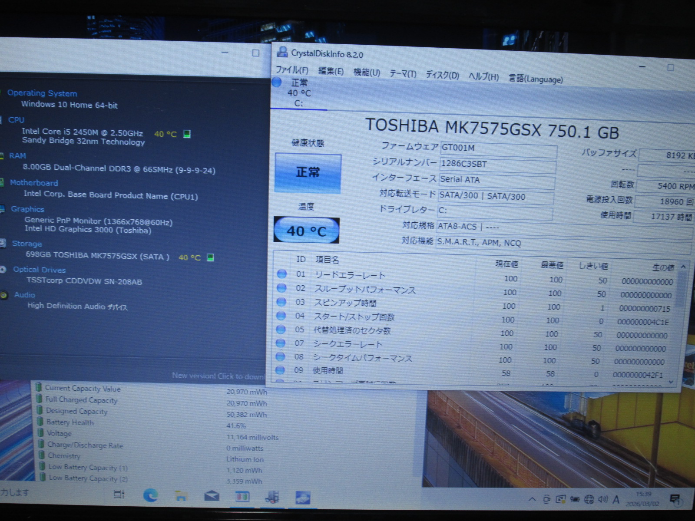Open File Explorer from the taskbar
The image size is (695, 521).
point(181,496)
